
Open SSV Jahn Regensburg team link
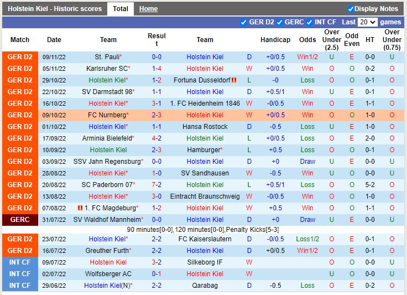coord(107,162)
